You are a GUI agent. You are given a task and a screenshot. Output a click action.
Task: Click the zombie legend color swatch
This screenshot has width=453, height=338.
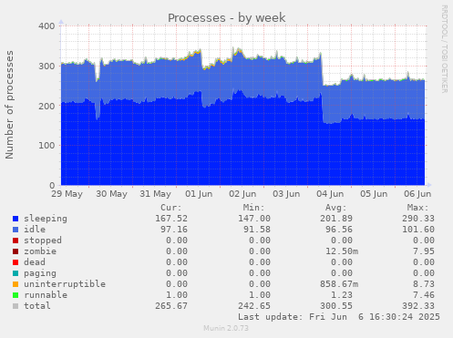(x=15, y=251)
